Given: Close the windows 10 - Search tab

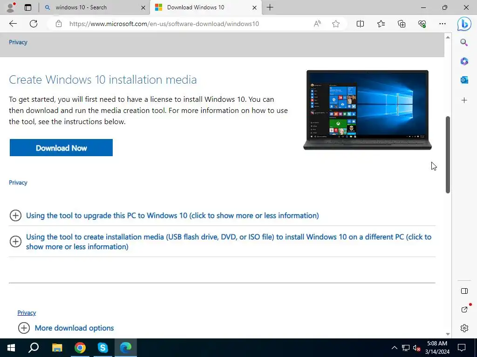Looking at the screenshot, I should [x=143, y=7].
